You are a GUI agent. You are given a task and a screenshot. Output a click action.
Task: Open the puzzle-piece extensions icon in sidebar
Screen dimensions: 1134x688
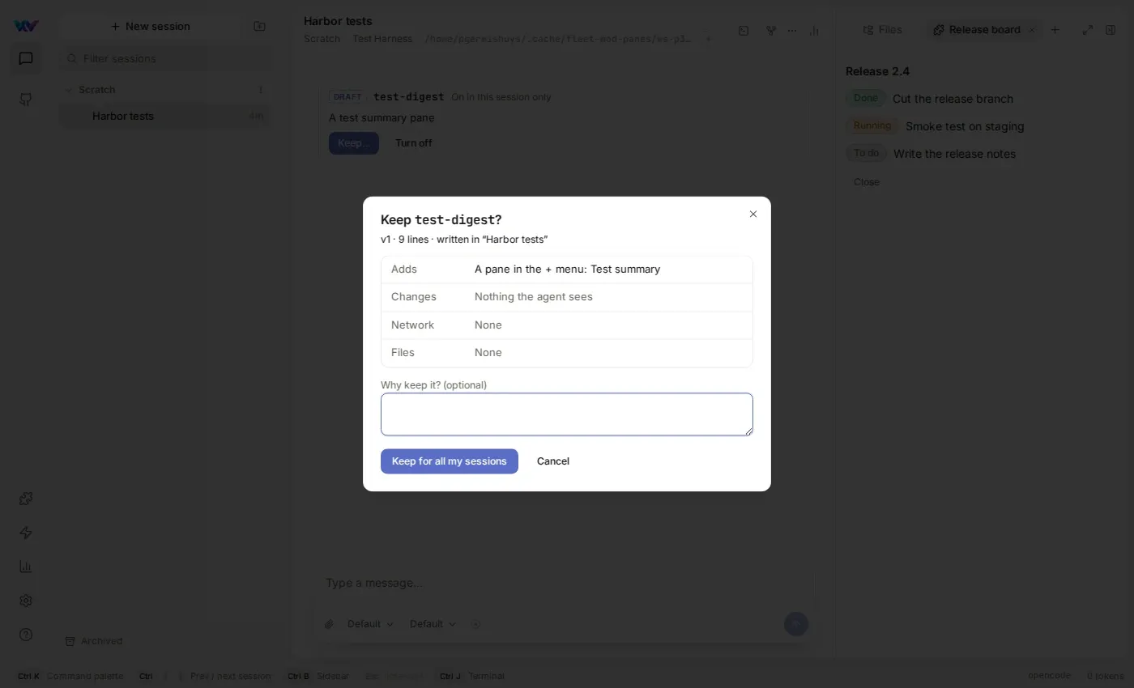(26, 499)
